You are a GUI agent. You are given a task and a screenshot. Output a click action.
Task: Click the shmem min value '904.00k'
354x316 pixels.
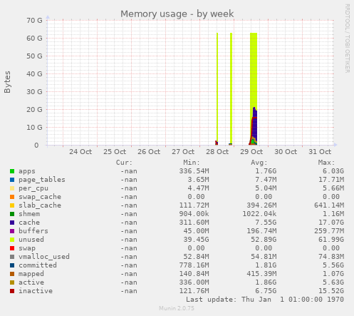tap(194, 214)
